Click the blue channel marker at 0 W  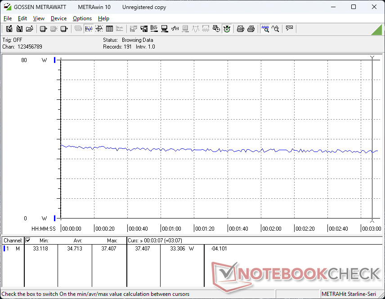[x=55, y=218]
